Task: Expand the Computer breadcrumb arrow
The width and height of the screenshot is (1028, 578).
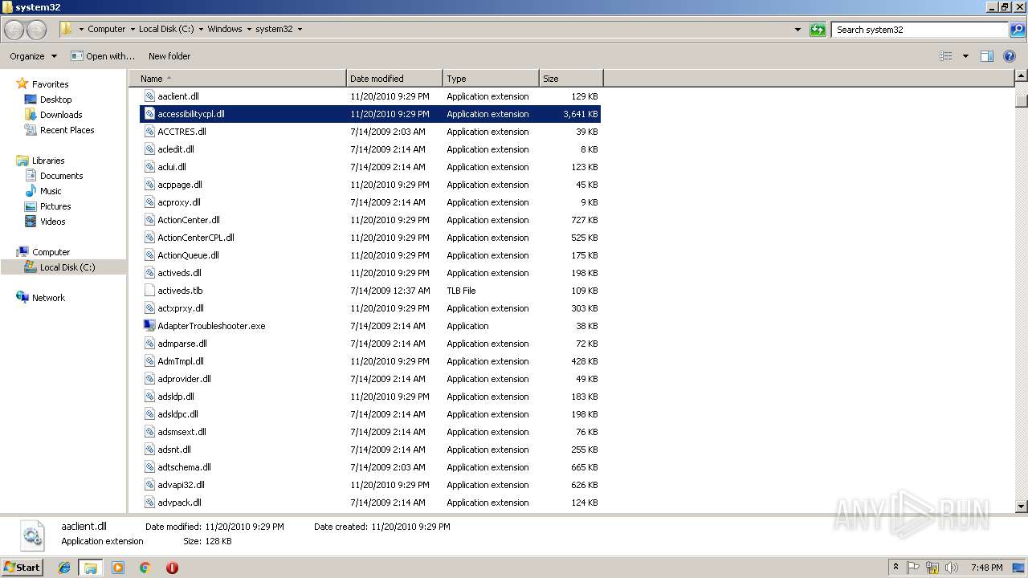Action: pyautogui.click(x=132, y=30)
